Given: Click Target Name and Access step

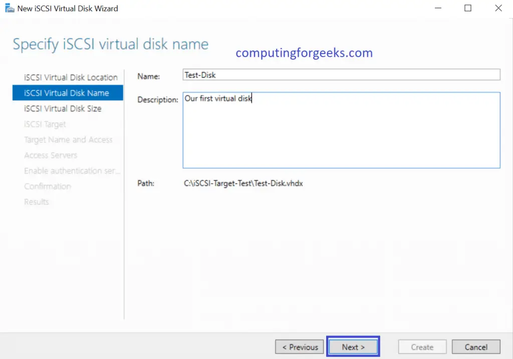Looking at the screenshot, I should click(x=68, y=139).
